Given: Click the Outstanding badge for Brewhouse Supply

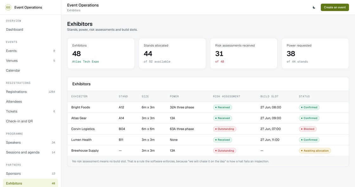Looking at the screenshot, I should [225, 151].
